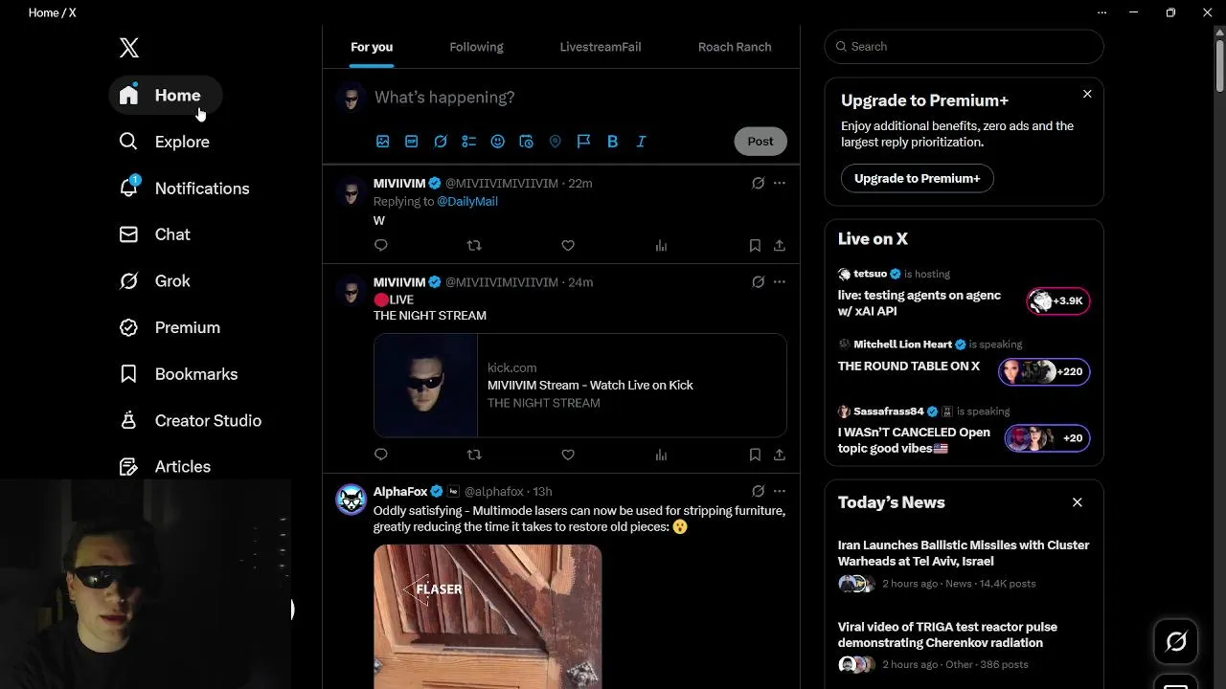Click the Search field
Screen dimensions: 1226x689
(965, 47)
